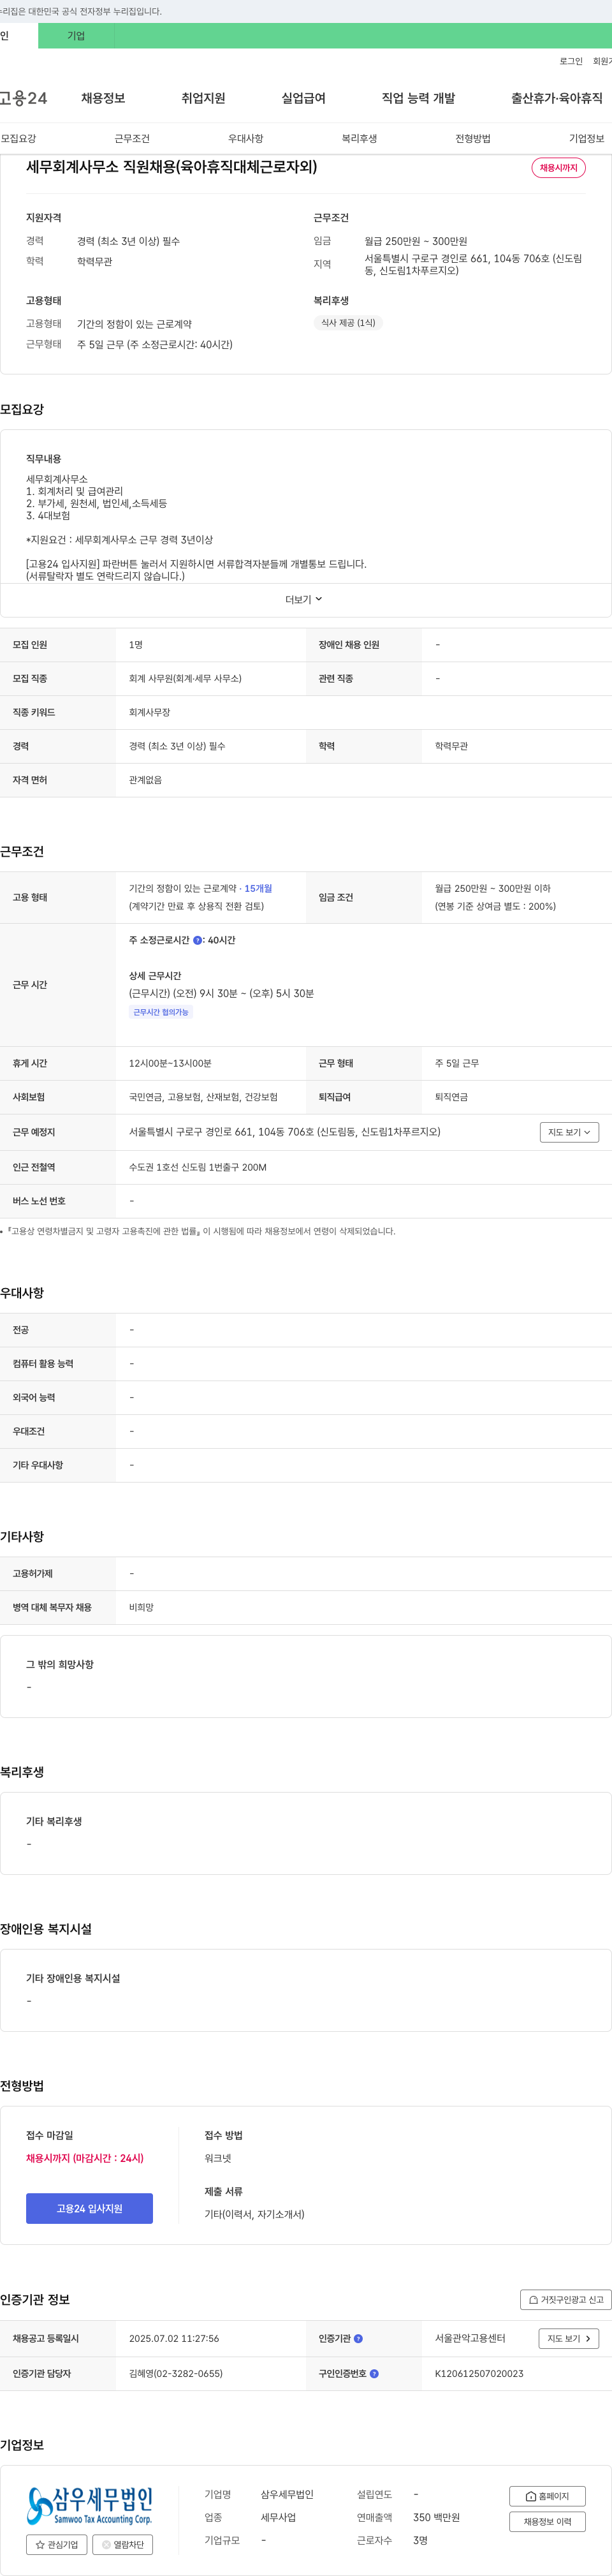Expand 지도 보기 for 근무 예정지 address
This screenshot has width=612, height=2576.
pyautogui.click(x=569, y=1132)
